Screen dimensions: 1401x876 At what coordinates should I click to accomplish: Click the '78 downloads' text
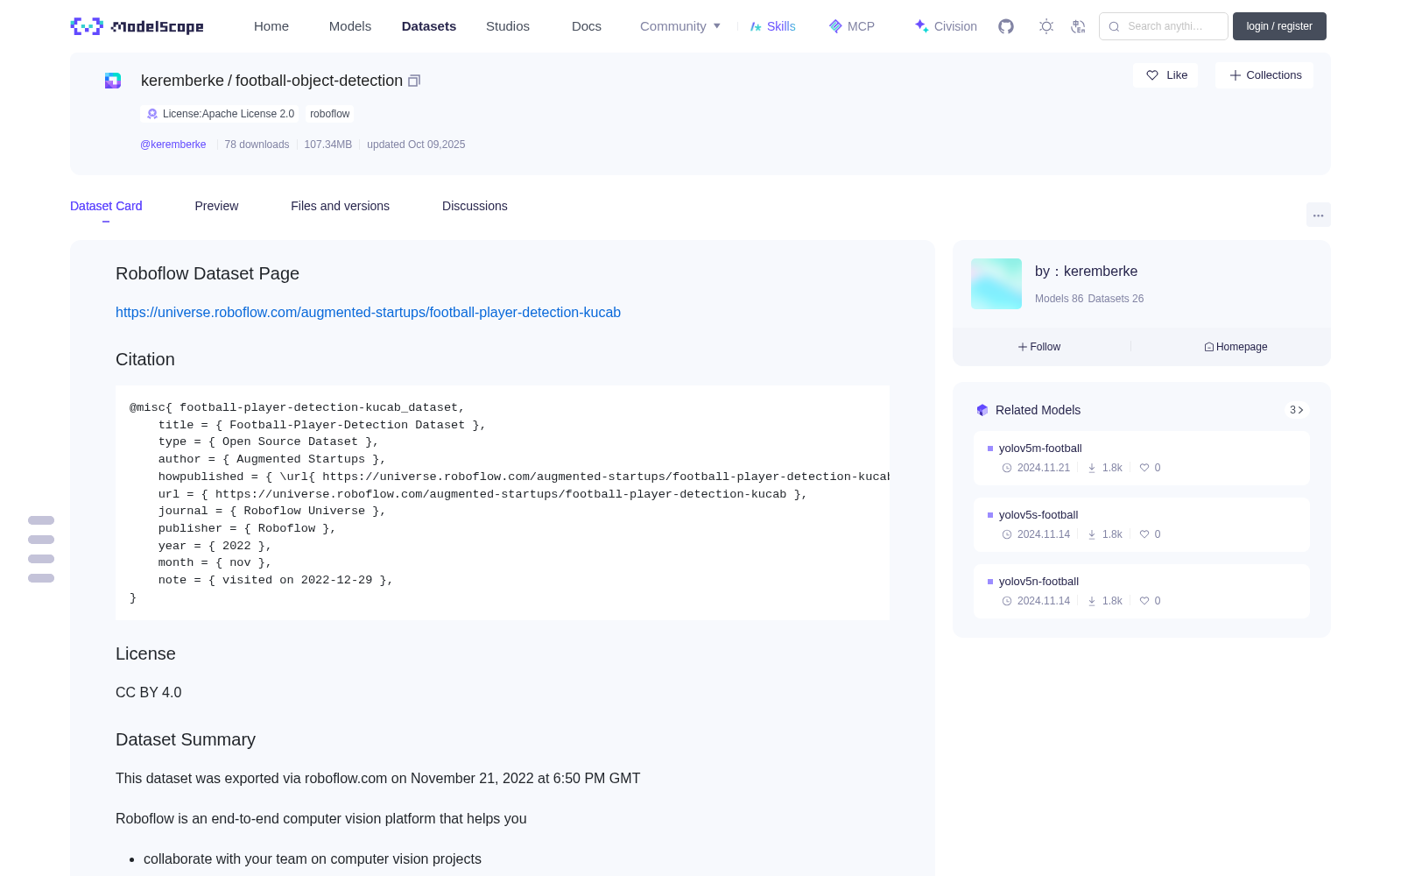(257, 145)
